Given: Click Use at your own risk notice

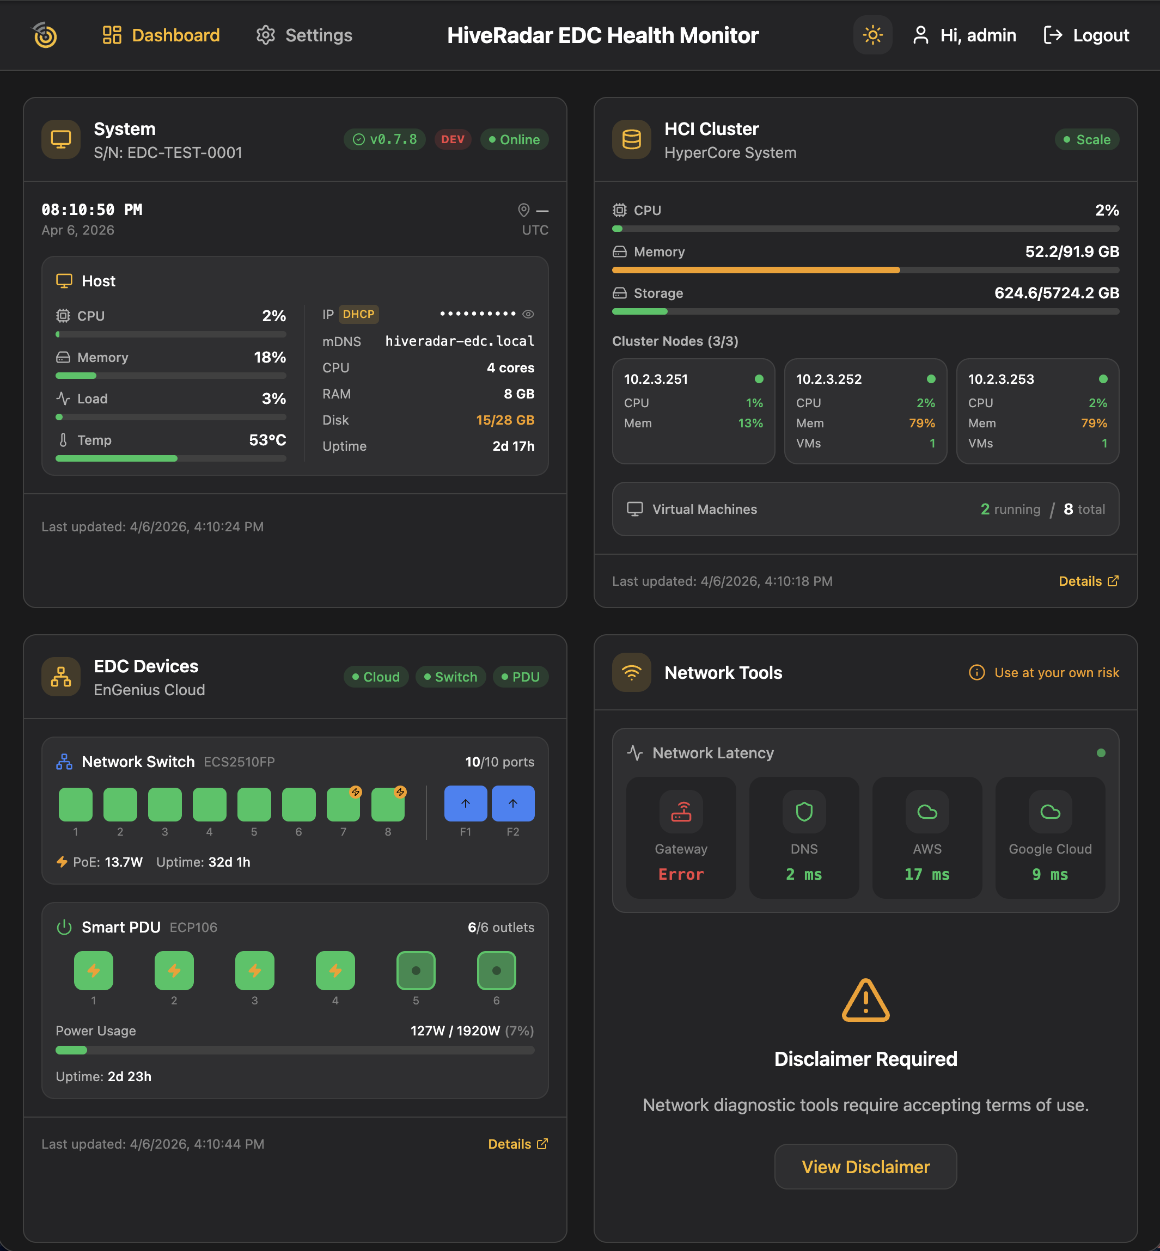Looking at the screenshot, I should 1044,672.
